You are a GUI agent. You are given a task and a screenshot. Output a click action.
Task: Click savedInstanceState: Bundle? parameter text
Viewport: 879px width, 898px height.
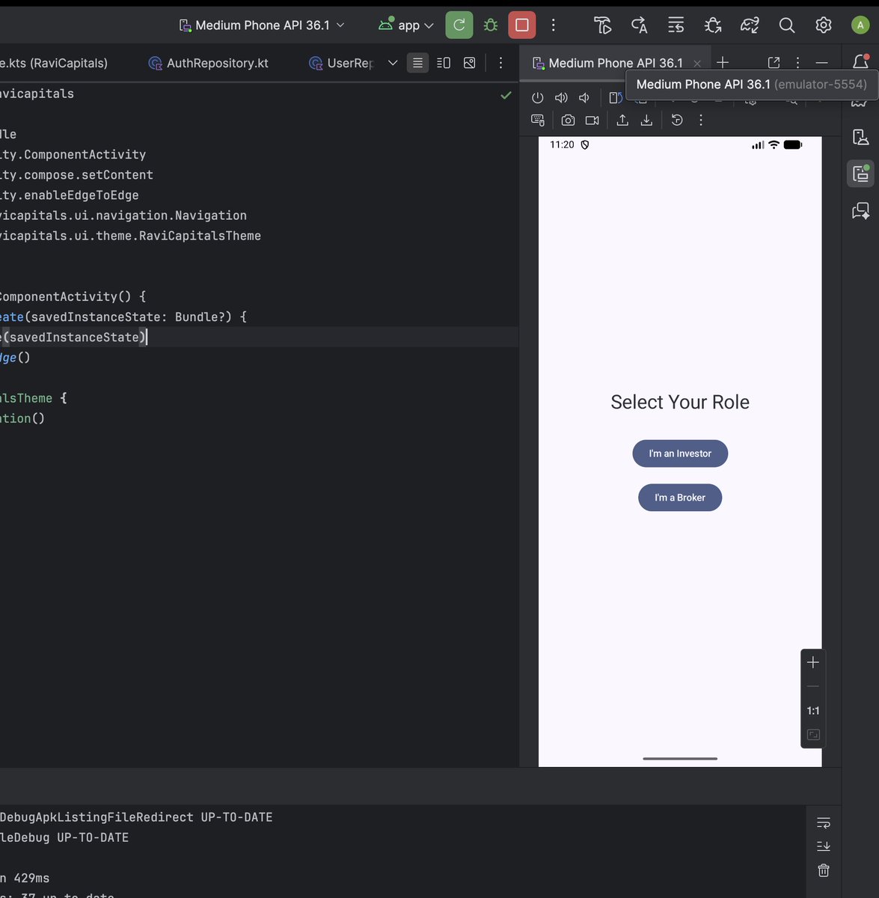(x=132, y=317)
